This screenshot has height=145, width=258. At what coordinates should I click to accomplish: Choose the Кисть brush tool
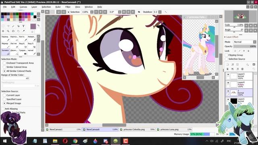23,38
